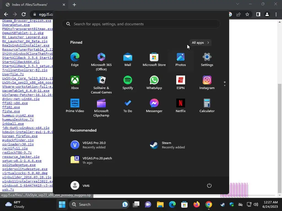282x211 pixels.
Task: Open Firefox from the taskbar
Action: pyautogui.click(x=196, y=204)
